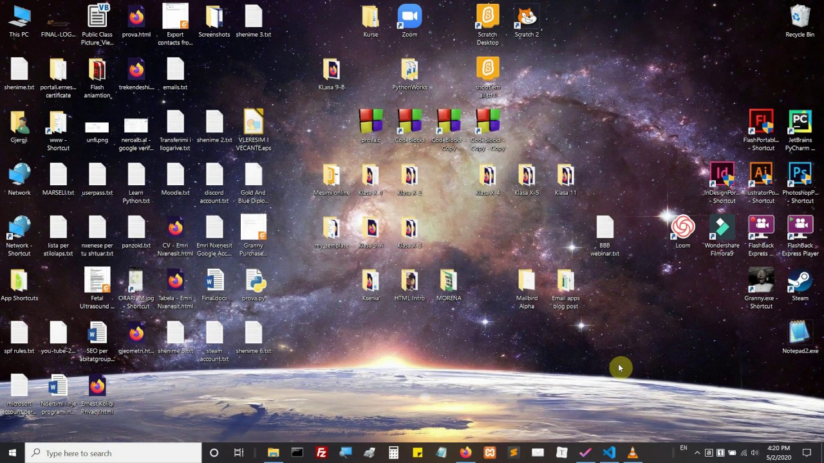Click the taskbar search box
Image resolution: width=824 pixels, height=463 pixels.
113,453
